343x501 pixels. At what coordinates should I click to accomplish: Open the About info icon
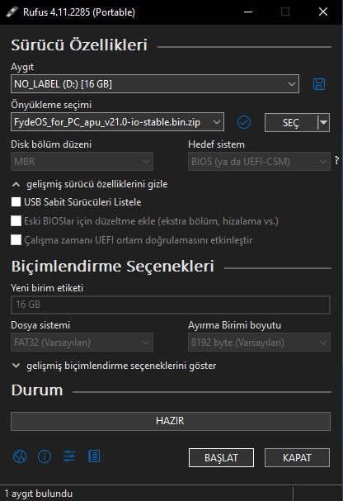click(45, 456)
